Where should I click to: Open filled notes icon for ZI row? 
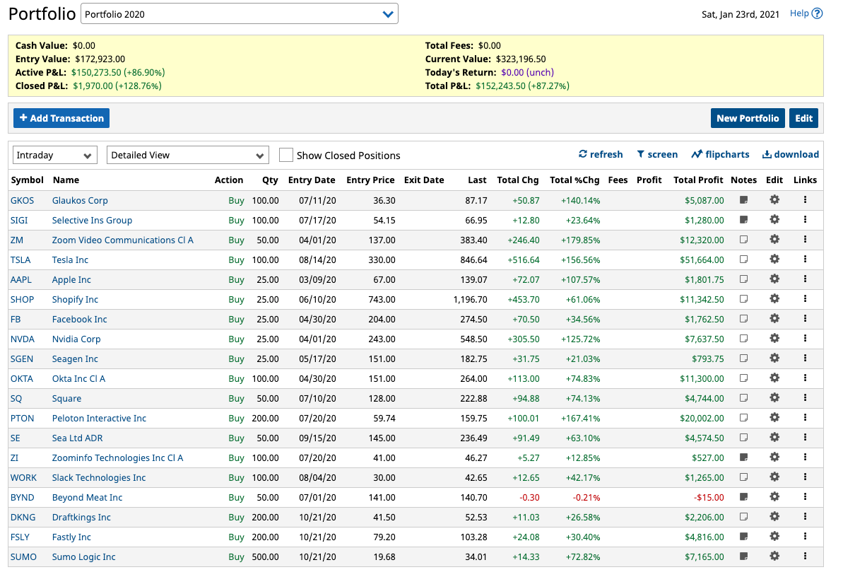coord(743,457)
